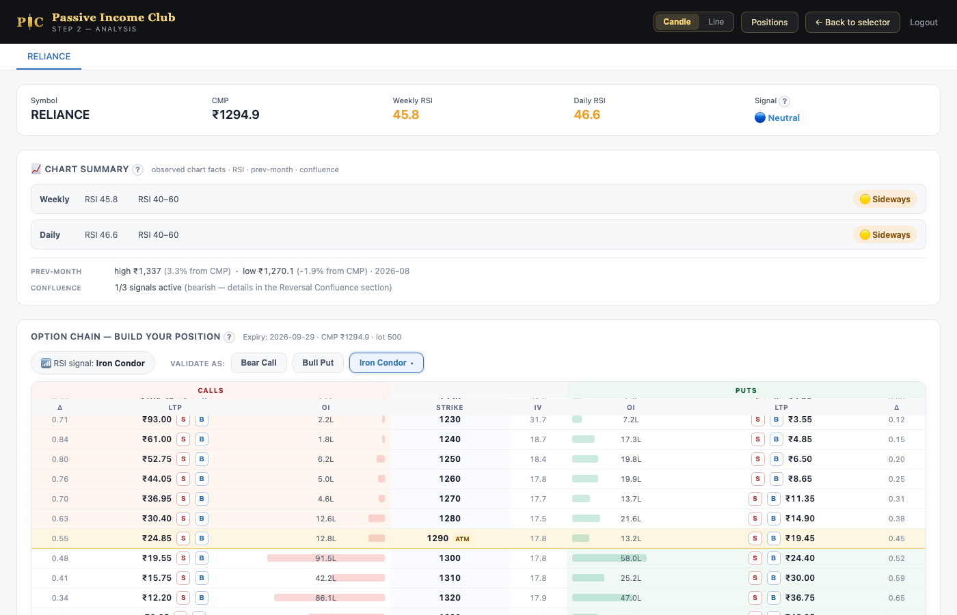Go back to selector

[x=852, y=22]
